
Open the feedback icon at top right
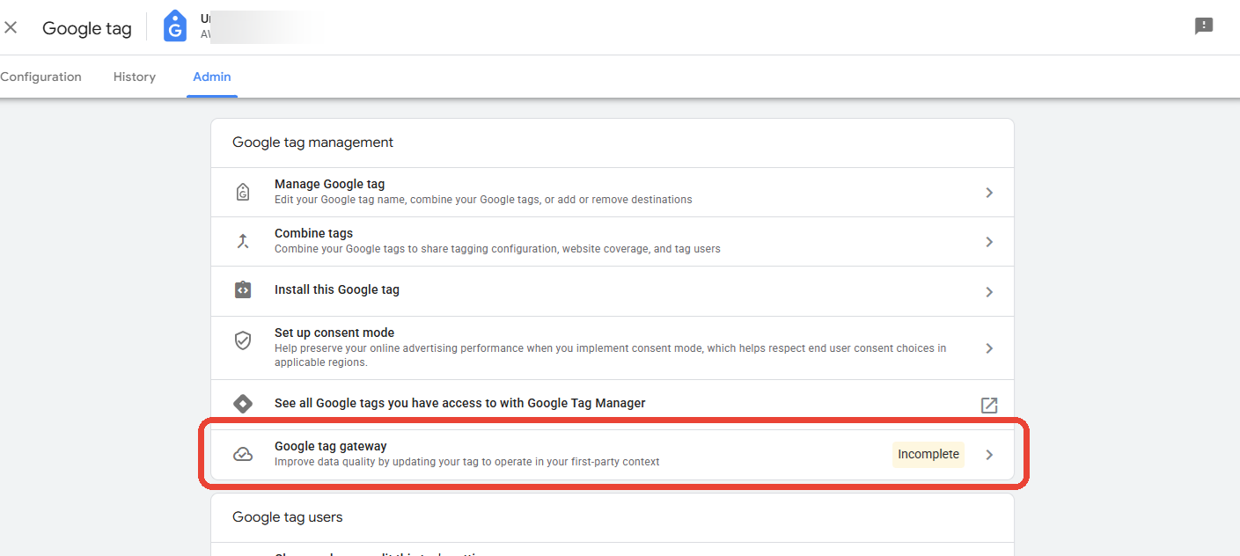coord(1204,26)
